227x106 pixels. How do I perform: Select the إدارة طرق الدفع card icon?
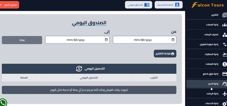(225, 74)
